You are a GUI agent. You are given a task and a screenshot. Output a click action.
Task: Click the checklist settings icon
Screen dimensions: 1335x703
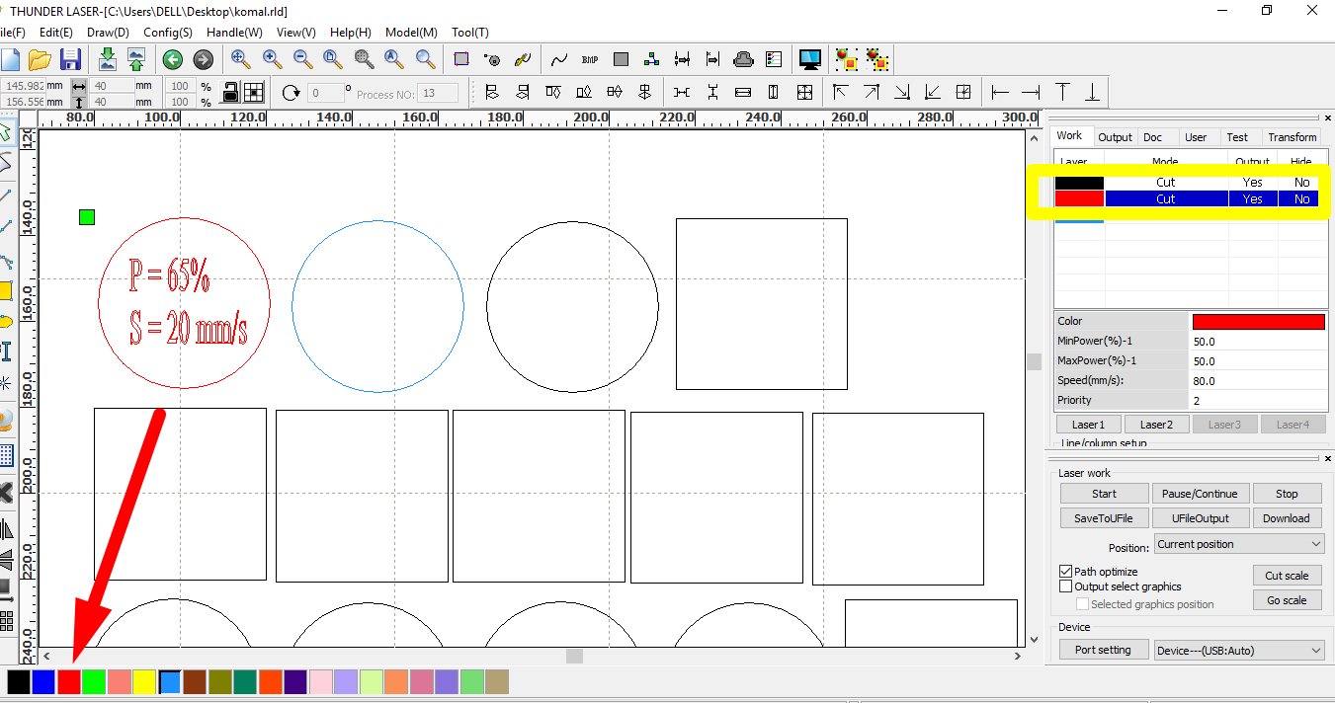[x=774, y=59]
